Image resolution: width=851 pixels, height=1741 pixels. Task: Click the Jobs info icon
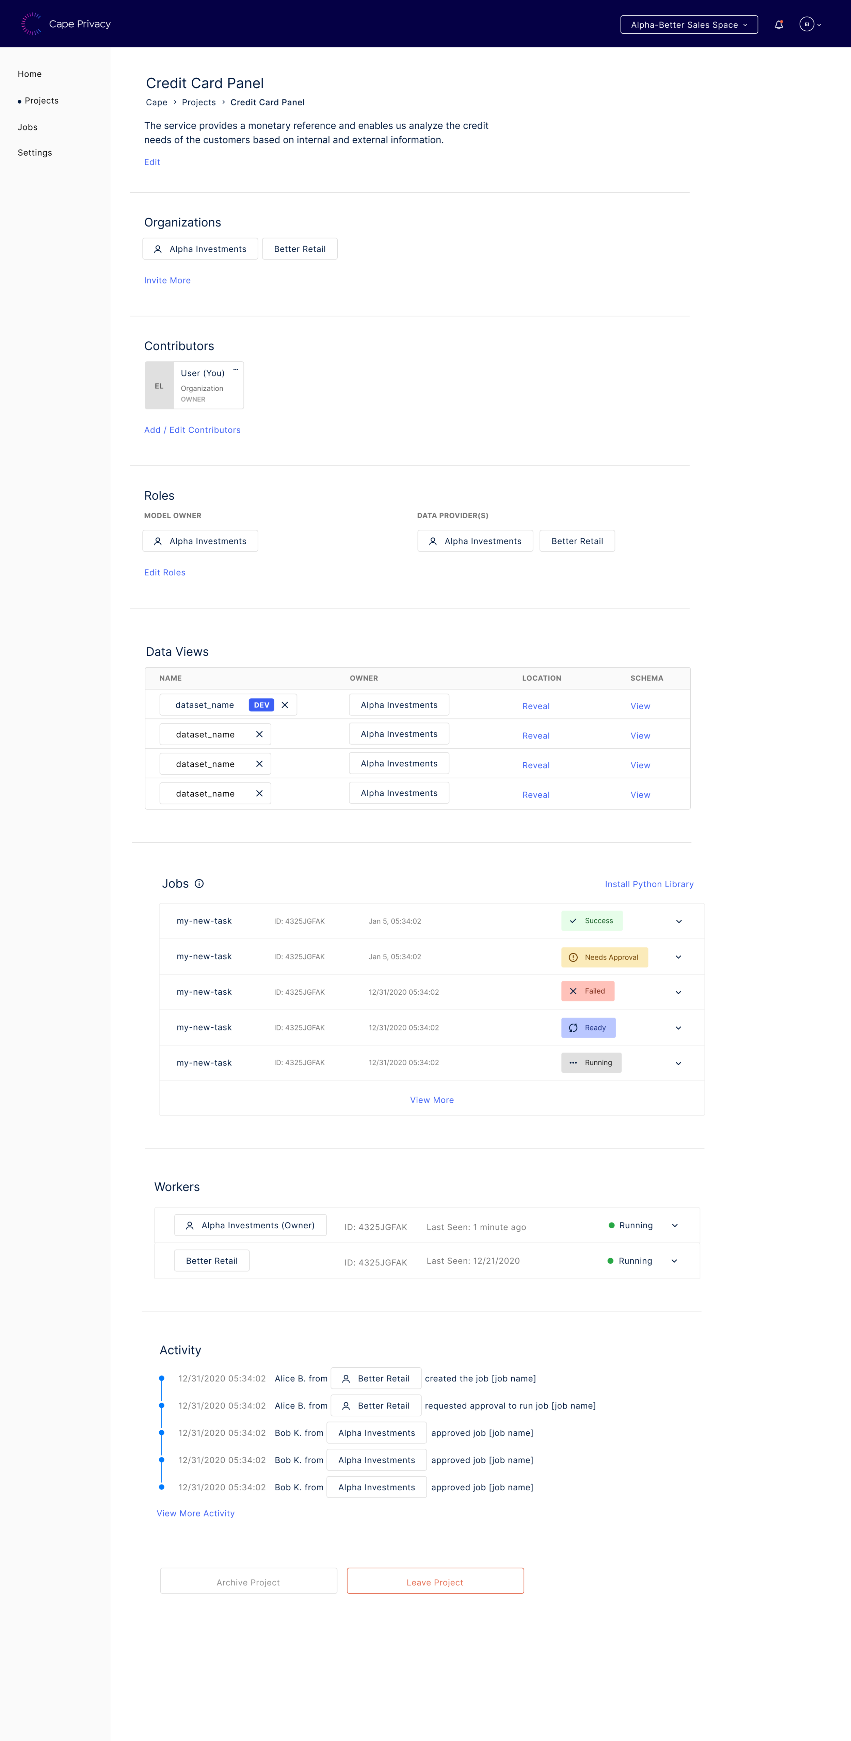(x=199, y=883)
